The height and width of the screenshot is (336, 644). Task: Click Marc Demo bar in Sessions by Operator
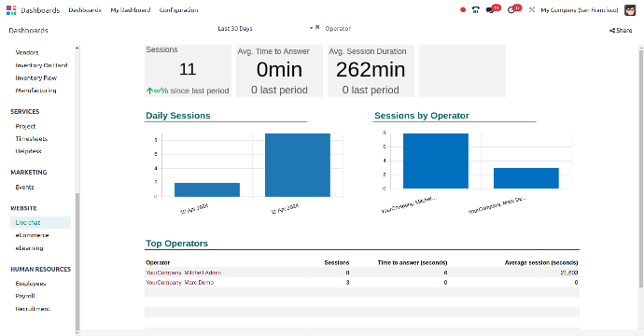526,178
